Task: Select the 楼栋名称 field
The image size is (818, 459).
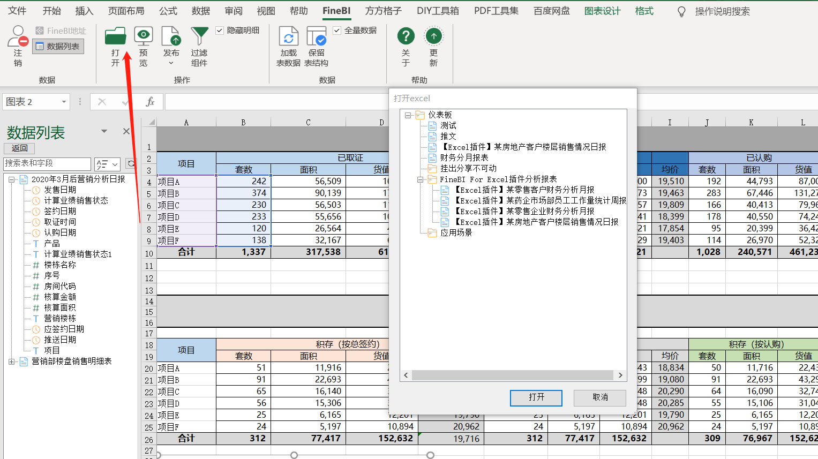Action: pos(60,265)
